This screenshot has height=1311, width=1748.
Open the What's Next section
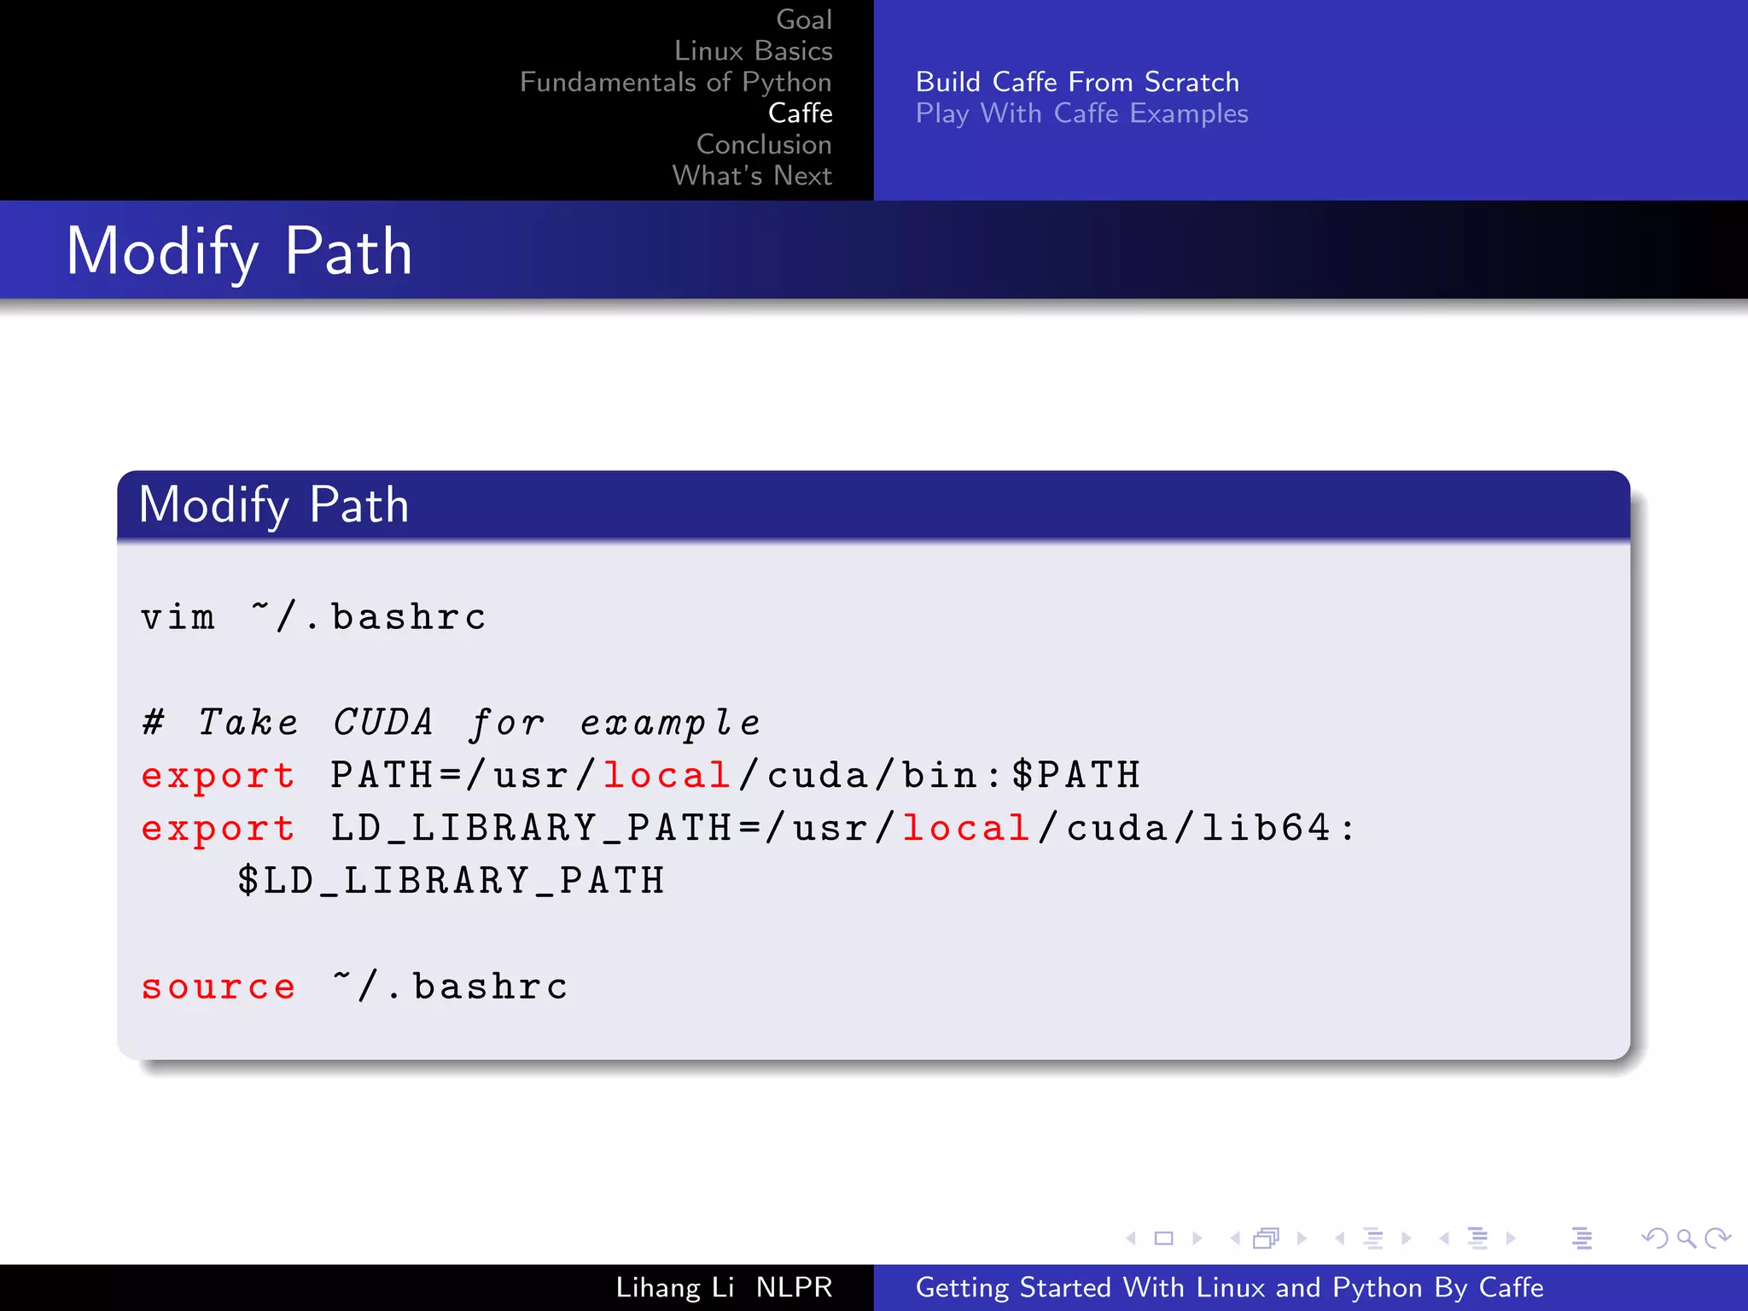pyautogui.click(x=753, y=175)
